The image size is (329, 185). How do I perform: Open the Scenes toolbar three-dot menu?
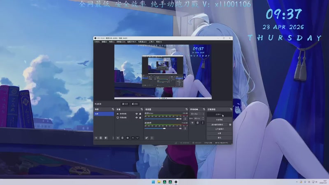point(113,138)
